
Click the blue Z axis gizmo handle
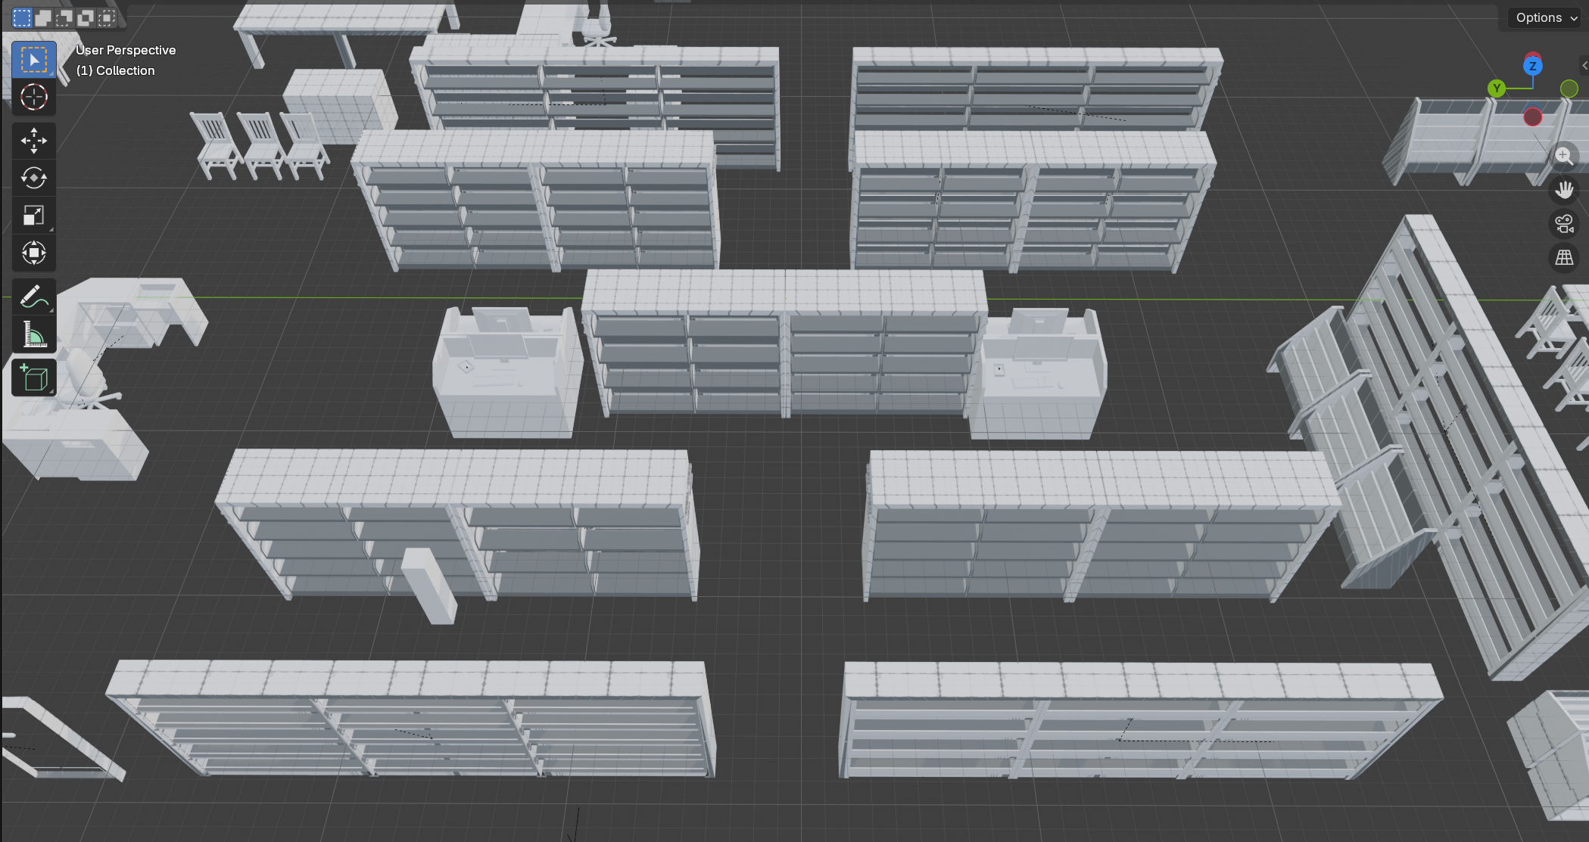pos(1533,67)
